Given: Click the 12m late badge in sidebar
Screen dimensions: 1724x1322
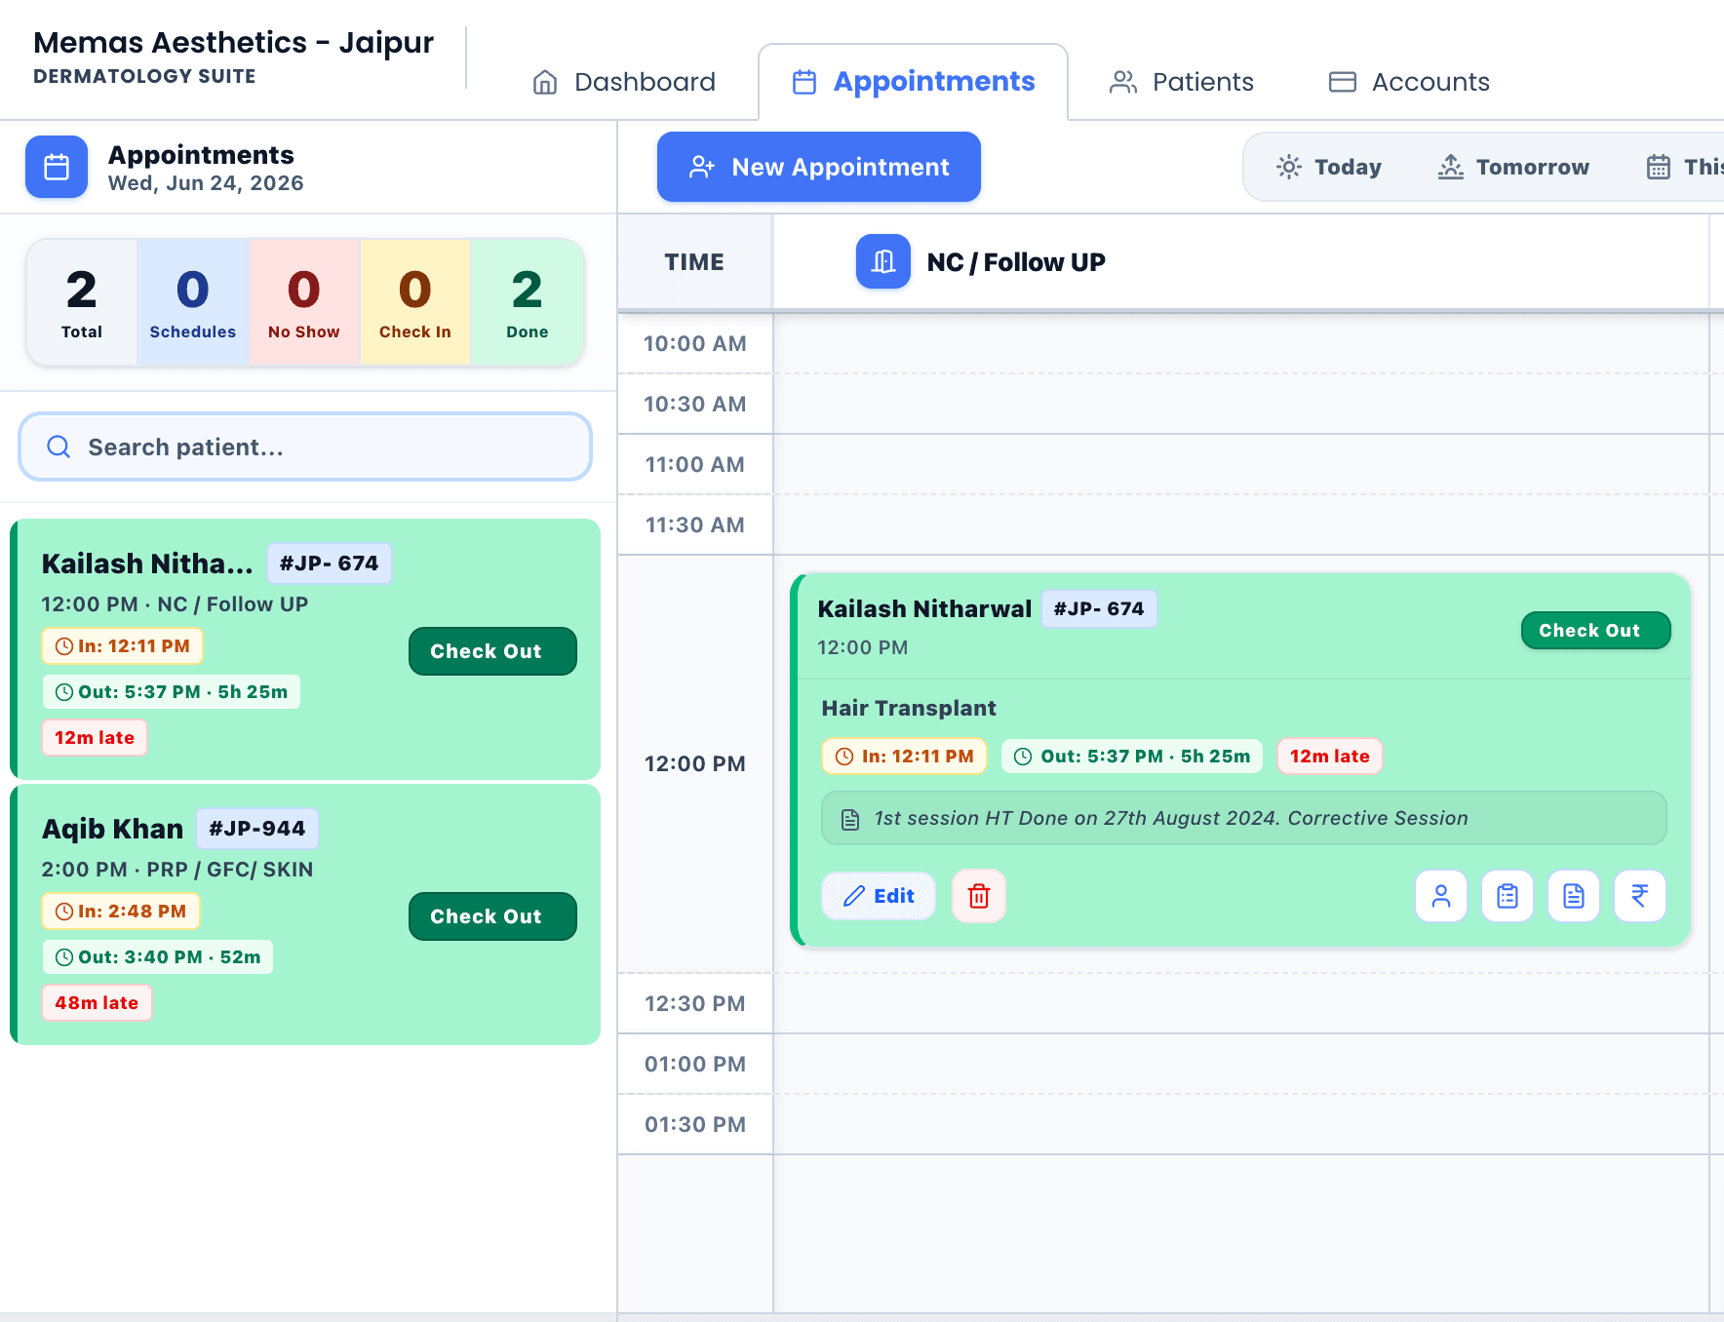Looking at the screenshot, I should coord(95,738).
